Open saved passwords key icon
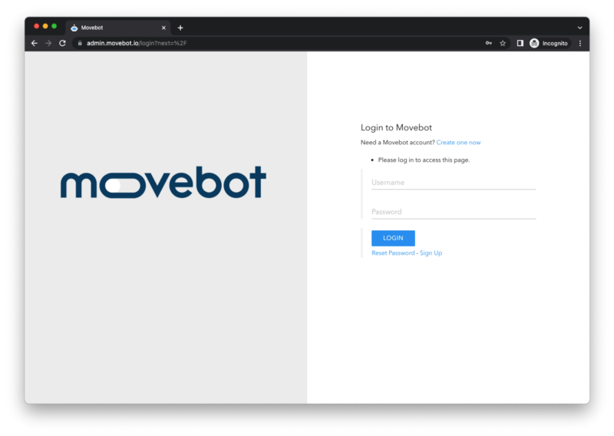The width and height of the screenshot is (614, 436). 488,43
